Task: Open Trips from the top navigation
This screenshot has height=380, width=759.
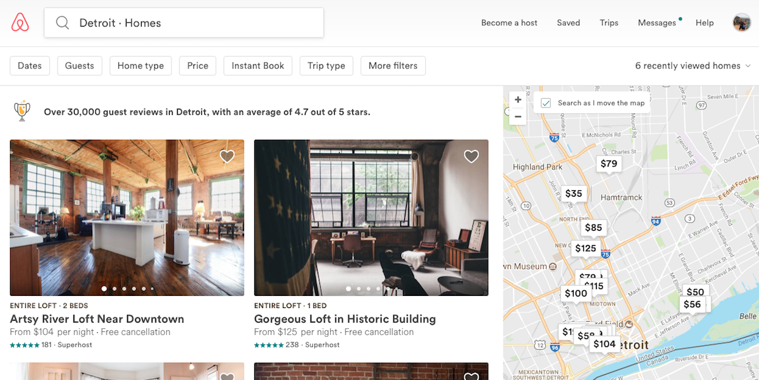Action: tap(608, 23)
